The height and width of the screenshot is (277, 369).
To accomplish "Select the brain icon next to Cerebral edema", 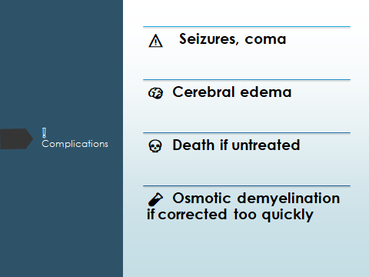I will [x=155, y=93].
